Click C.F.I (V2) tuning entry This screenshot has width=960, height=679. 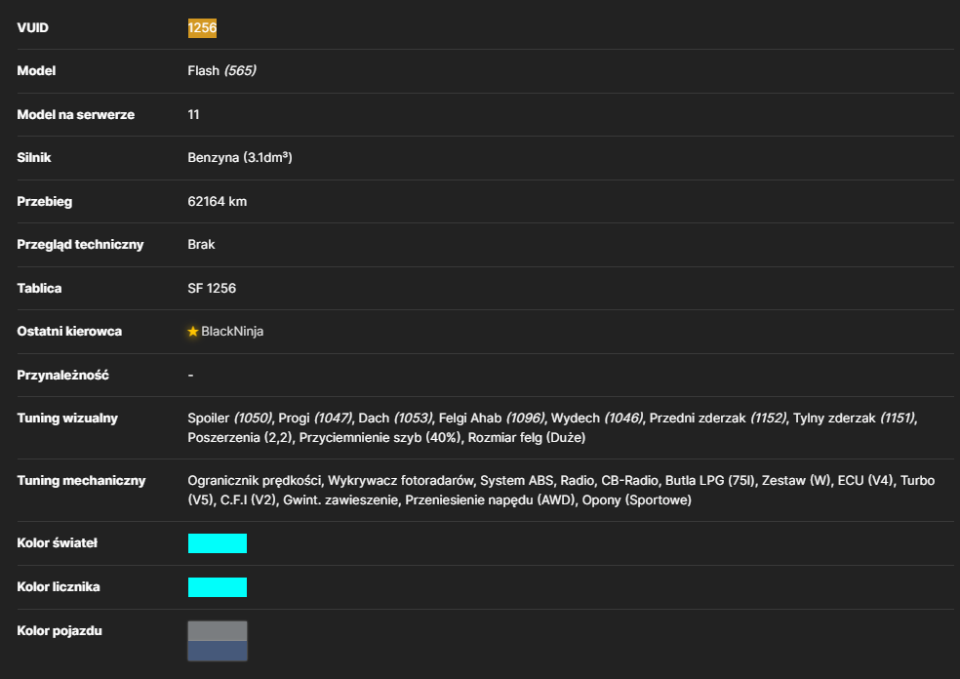(x=248, y=500)
